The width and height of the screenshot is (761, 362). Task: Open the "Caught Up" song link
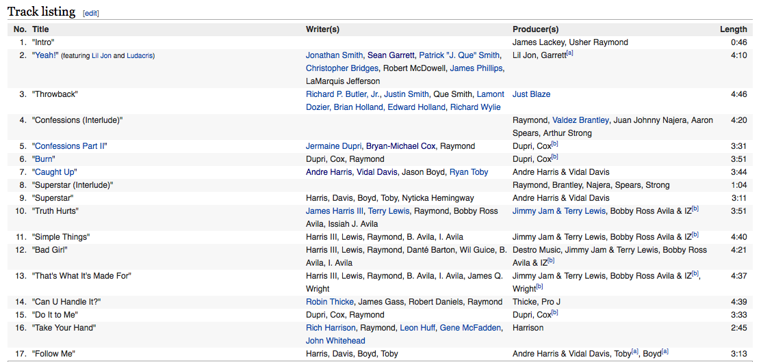pos(54,172)
